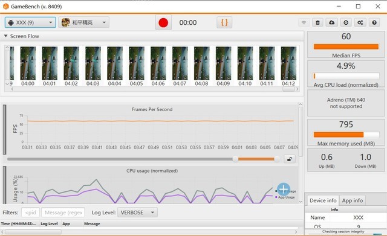
Task: Open settings gears icon
Action: (360, 23)
